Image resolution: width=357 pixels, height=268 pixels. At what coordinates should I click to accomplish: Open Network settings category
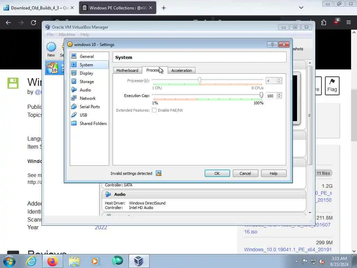(89, 98)
